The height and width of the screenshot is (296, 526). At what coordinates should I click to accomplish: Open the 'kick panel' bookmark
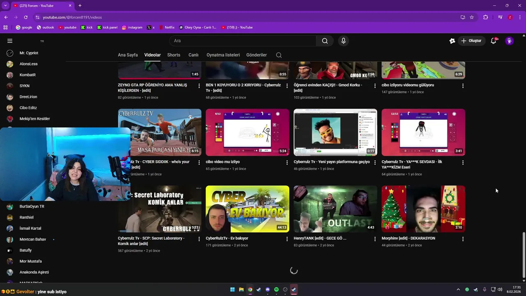pos(107,28)
